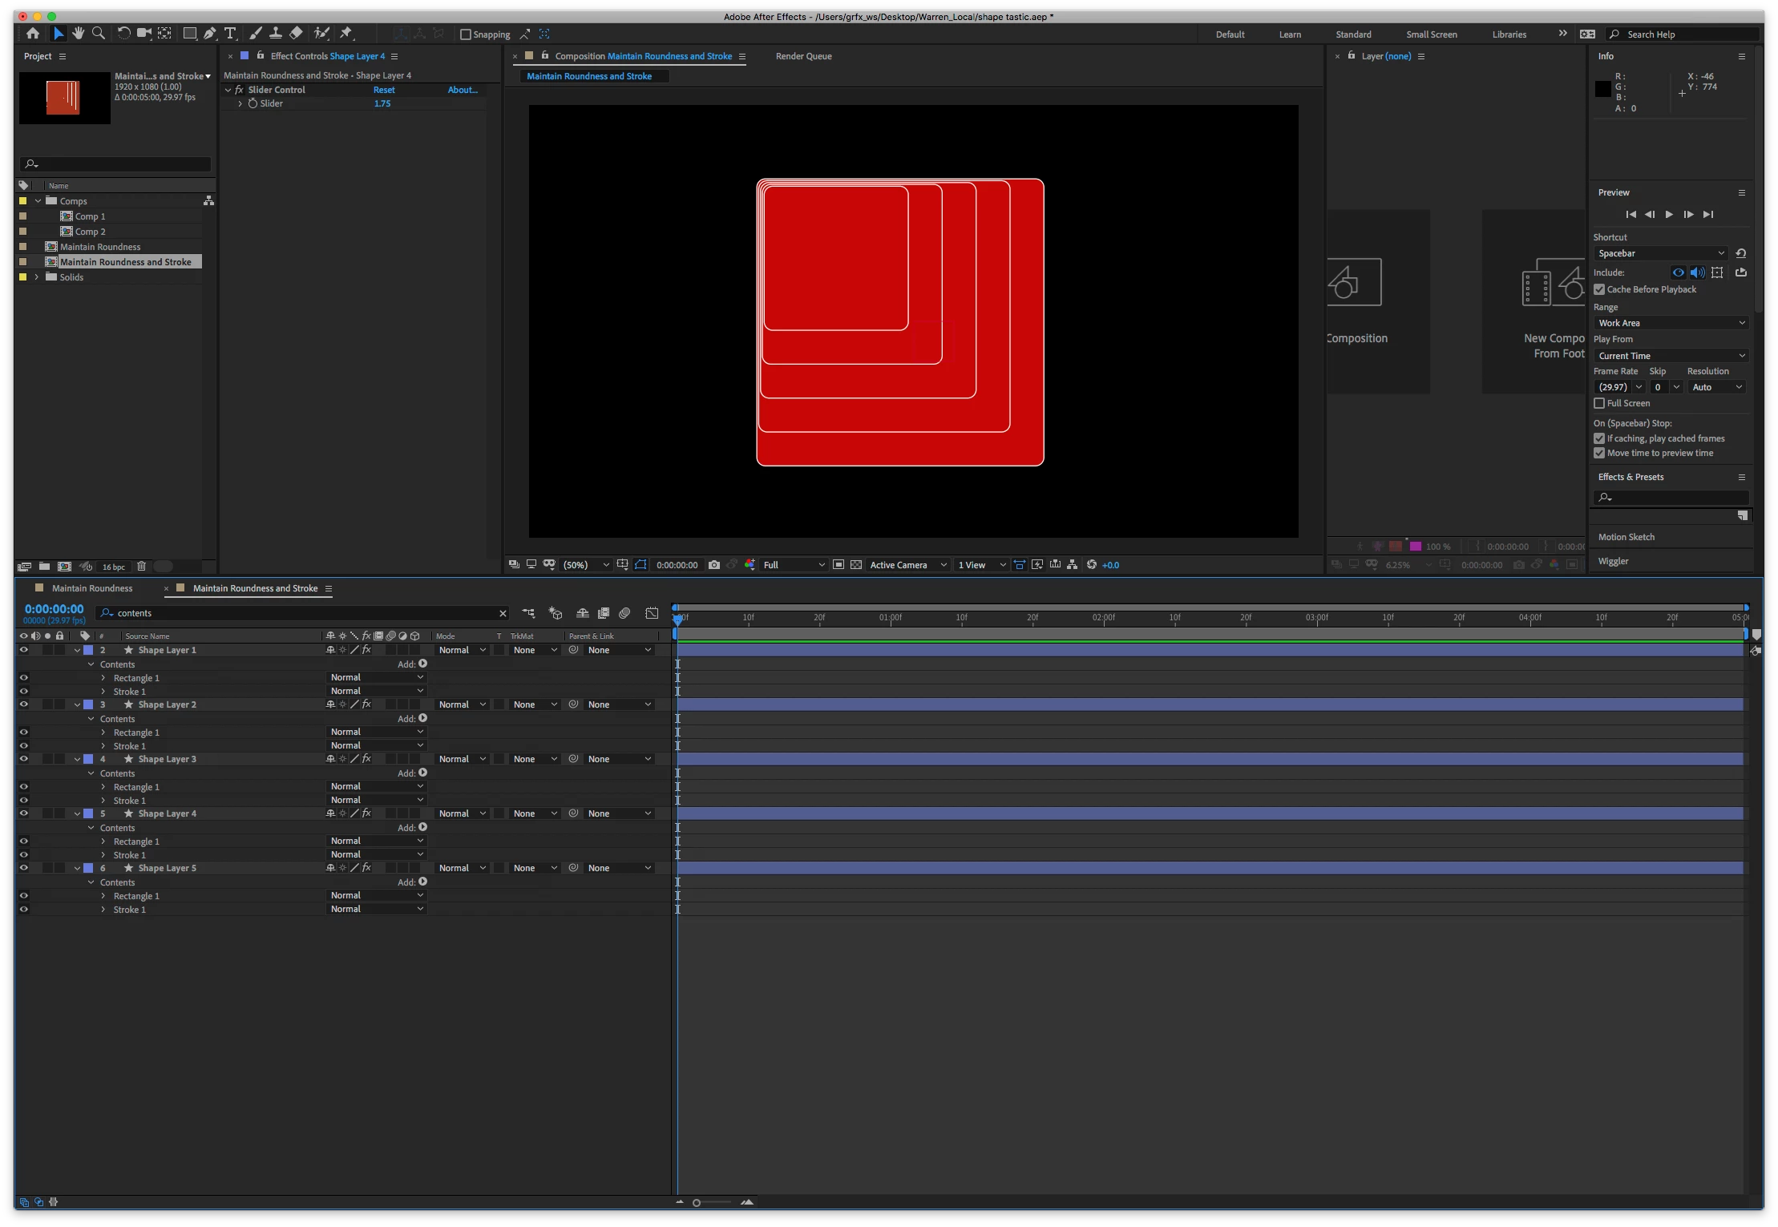Open the Shortcut Spacebar dropdown
The height and width of the screenshot is (1227, 1778).
point(1660,253)
